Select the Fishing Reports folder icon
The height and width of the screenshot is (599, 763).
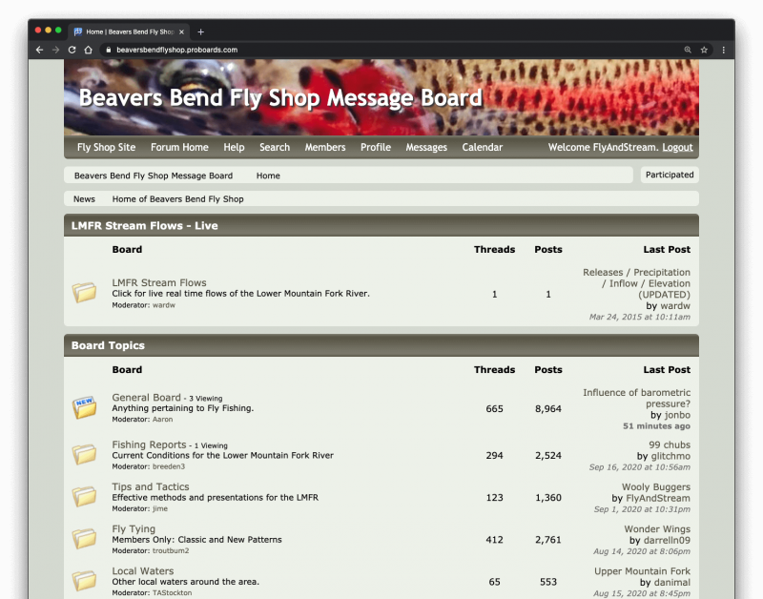[84, 455]
